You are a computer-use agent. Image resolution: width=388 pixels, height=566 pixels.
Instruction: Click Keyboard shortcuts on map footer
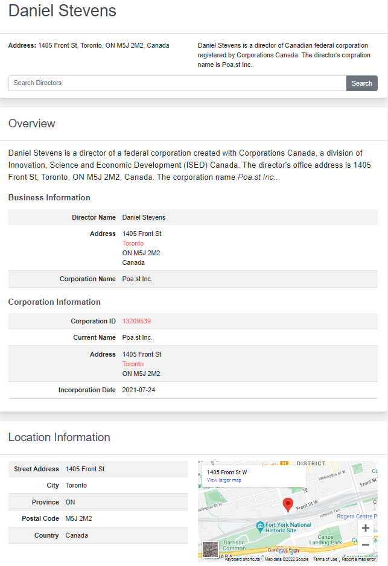(242, 559)
